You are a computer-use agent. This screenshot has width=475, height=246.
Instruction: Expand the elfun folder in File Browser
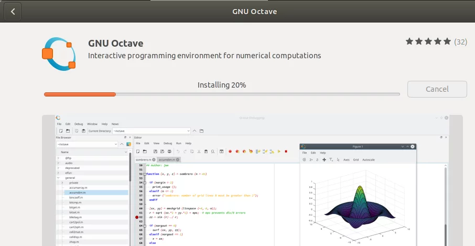point(59,173)
